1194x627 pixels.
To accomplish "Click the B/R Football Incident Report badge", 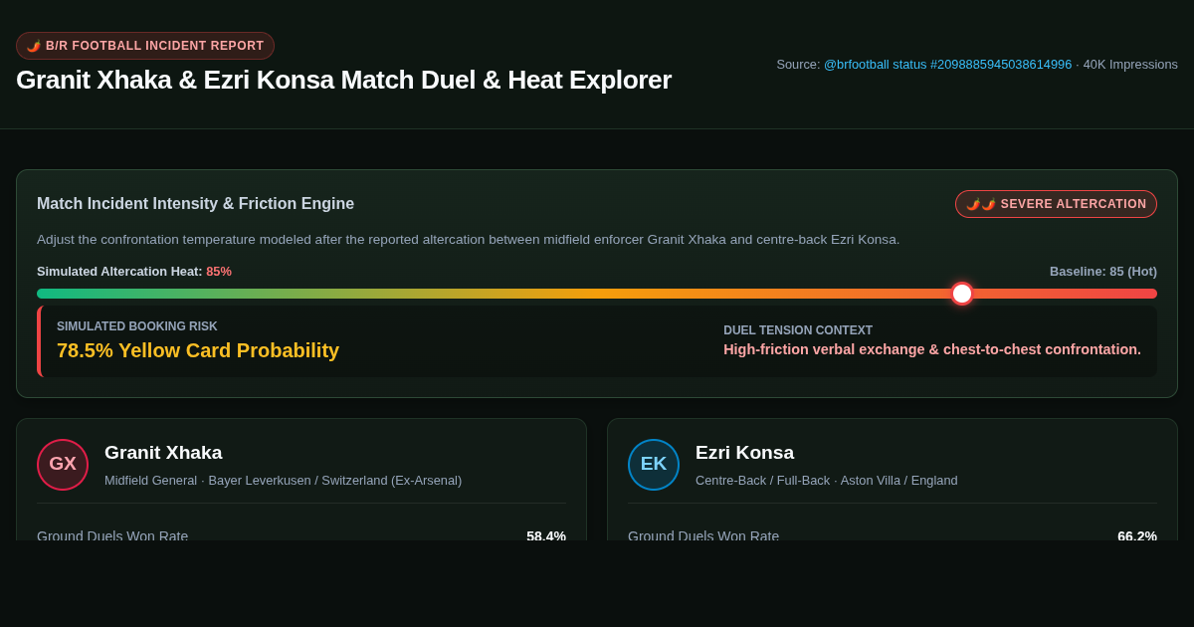I will click(145, 46).
